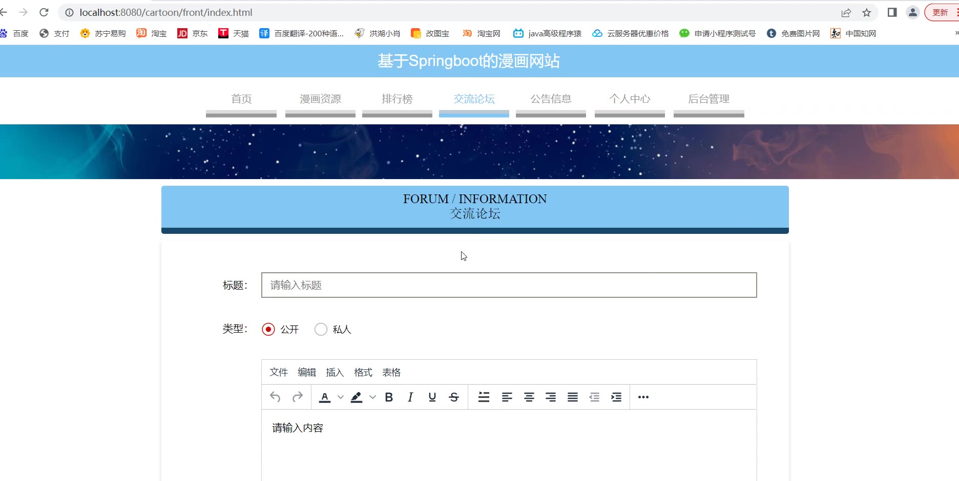Open the 京东 bookmark
The width and height of the screenshot is (959, 481).
pyautogui.click(x=193, y=33)
